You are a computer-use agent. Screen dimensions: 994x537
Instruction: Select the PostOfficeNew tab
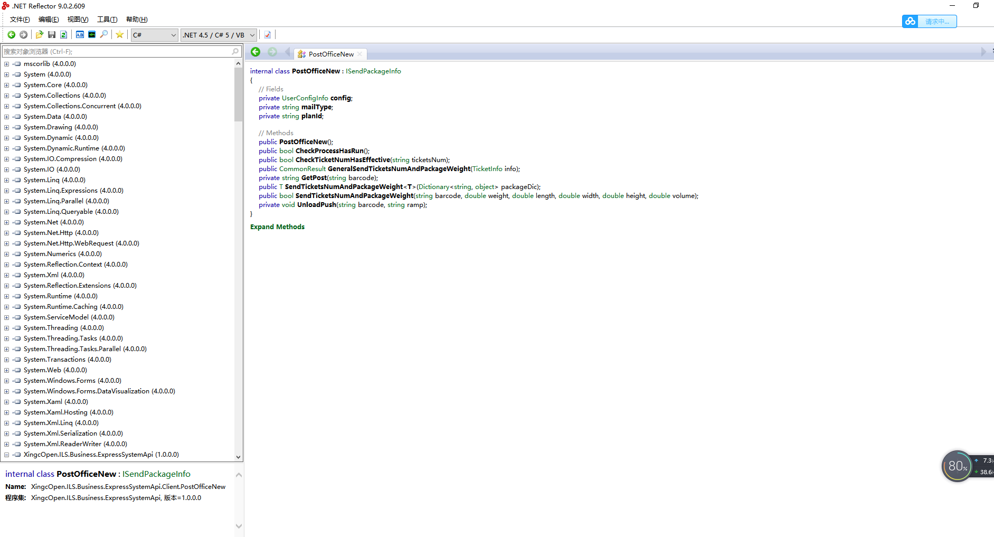331,54
